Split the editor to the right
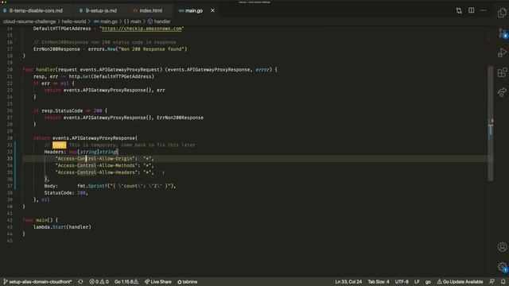 471,10
